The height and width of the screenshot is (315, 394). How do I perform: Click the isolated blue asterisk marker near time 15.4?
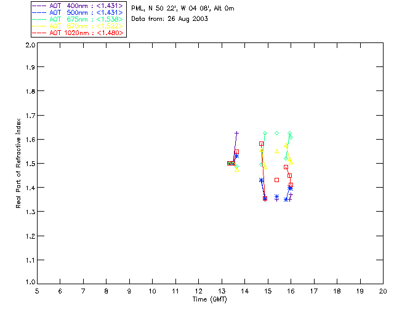tap(276, 196)
